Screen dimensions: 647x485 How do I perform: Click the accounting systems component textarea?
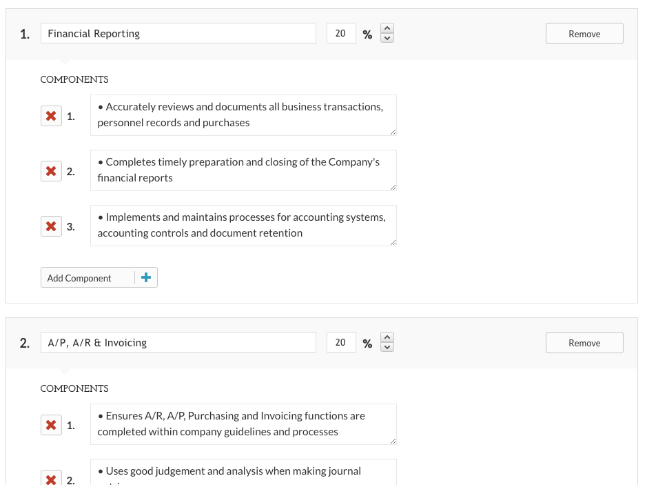[x=243, y=225]
